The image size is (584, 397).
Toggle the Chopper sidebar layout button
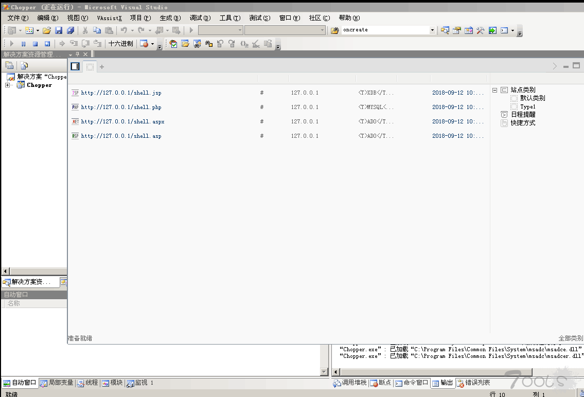(x=75, y=66)
